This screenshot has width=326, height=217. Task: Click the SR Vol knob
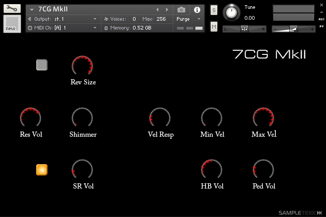82,169
